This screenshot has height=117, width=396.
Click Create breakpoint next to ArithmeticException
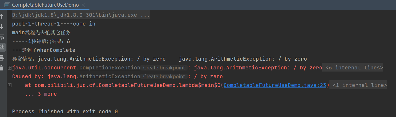pyautogui.click(x=164, y=77)
